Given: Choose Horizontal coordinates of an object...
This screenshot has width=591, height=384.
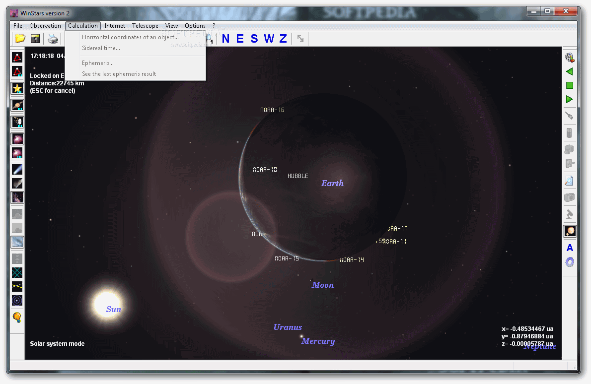Looking at the screenshot, I should pos(136,37).
